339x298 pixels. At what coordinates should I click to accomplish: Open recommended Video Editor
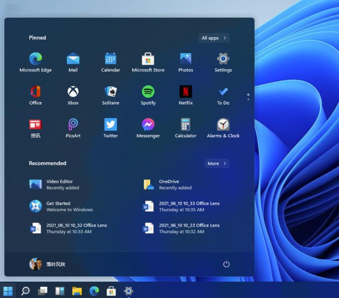click(x=54, y=184)
